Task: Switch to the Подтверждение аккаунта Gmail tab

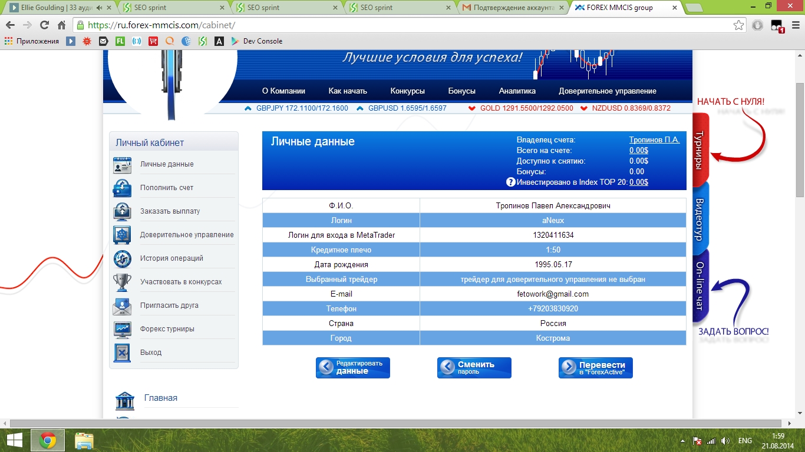Action: [x=512, y=8]
